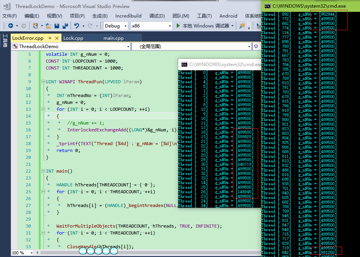This screenshot has width=360, height=257.
Task: Click the 本地 Windows 调试器 button
Action: 206,26
